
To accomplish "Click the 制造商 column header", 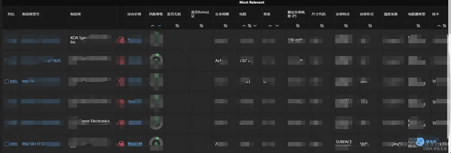I will coord(75,14).
